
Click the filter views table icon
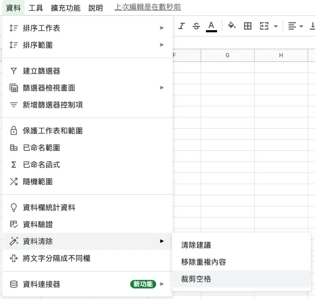pyautogui.click(x=14, y=88)
